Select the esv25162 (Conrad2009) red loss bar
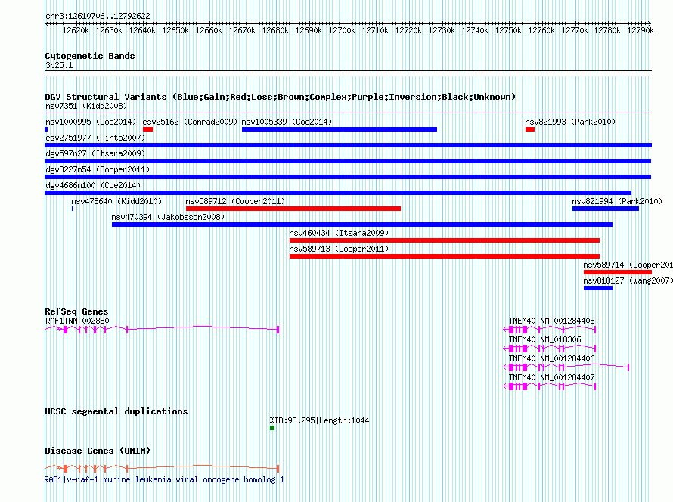 point(147,129)
